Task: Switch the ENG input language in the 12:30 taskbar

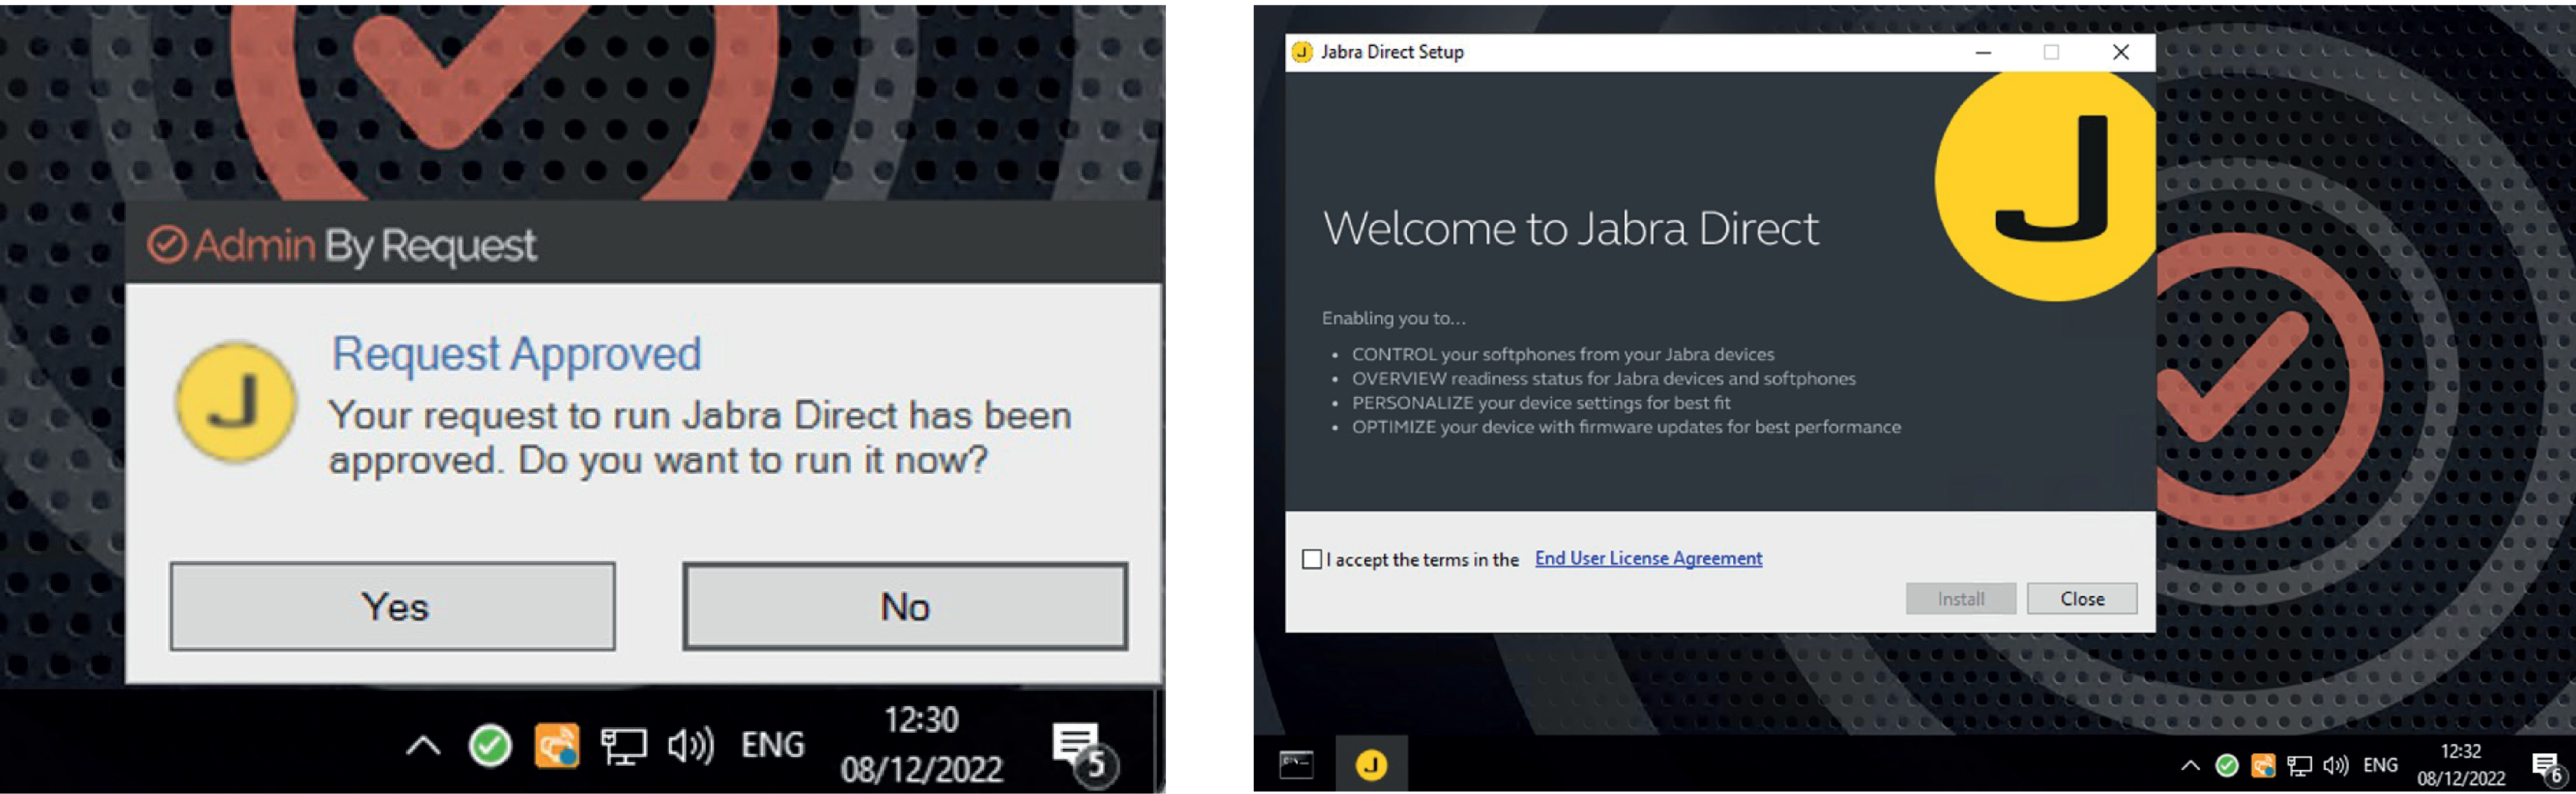Action: pos(772,745)
